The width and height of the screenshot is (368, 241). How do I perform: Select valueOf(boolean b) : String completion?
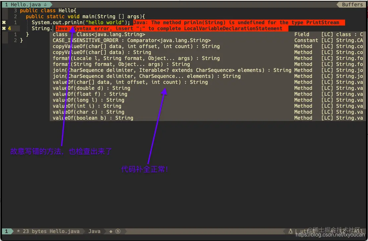93,118
